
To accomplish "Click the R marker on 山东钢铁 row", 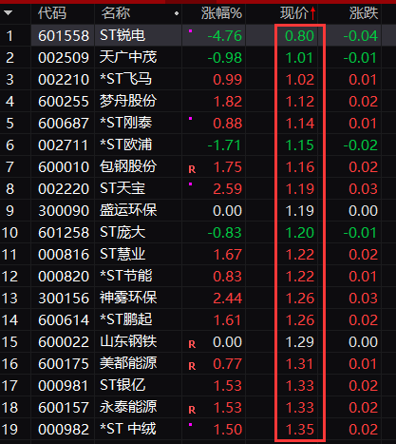I will (x=192, y=344).
